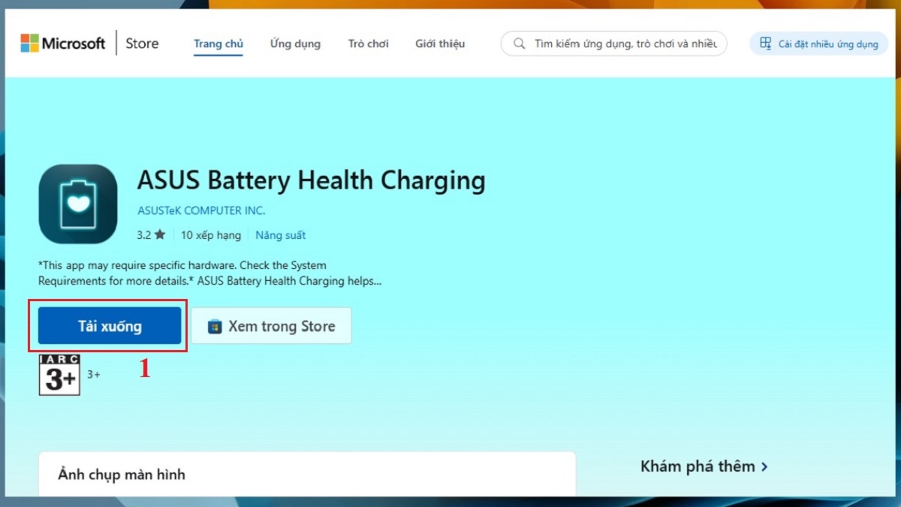Open the Ứng dụng section

click(x=295, y=44)
